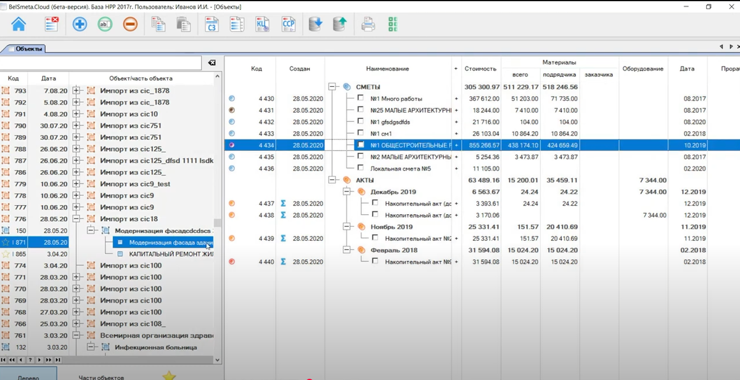Click the plus sign in row 4 432

pyautogui.click(x=456, y=122)
